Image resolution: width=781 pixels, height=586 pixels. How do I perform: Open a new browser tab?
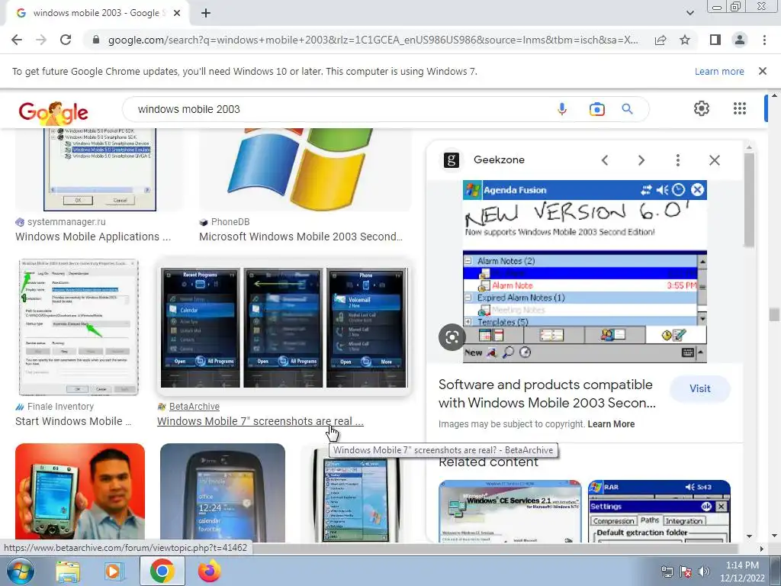click(206, 13)
